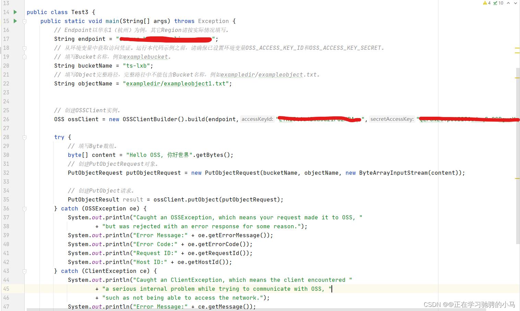Collapse the comment block at line 18
This screenshot has height=311, width=520.
(x=25, y=48)
